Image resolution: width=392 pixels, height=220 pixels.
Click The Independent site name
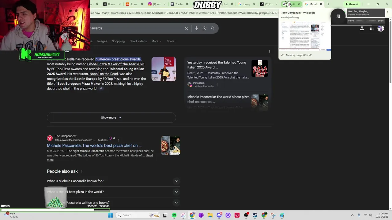click(x=66, y=136)
